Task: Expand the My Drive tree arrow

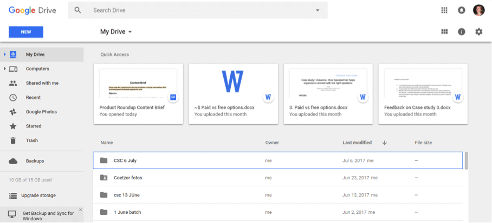Action: pos(5,55)
